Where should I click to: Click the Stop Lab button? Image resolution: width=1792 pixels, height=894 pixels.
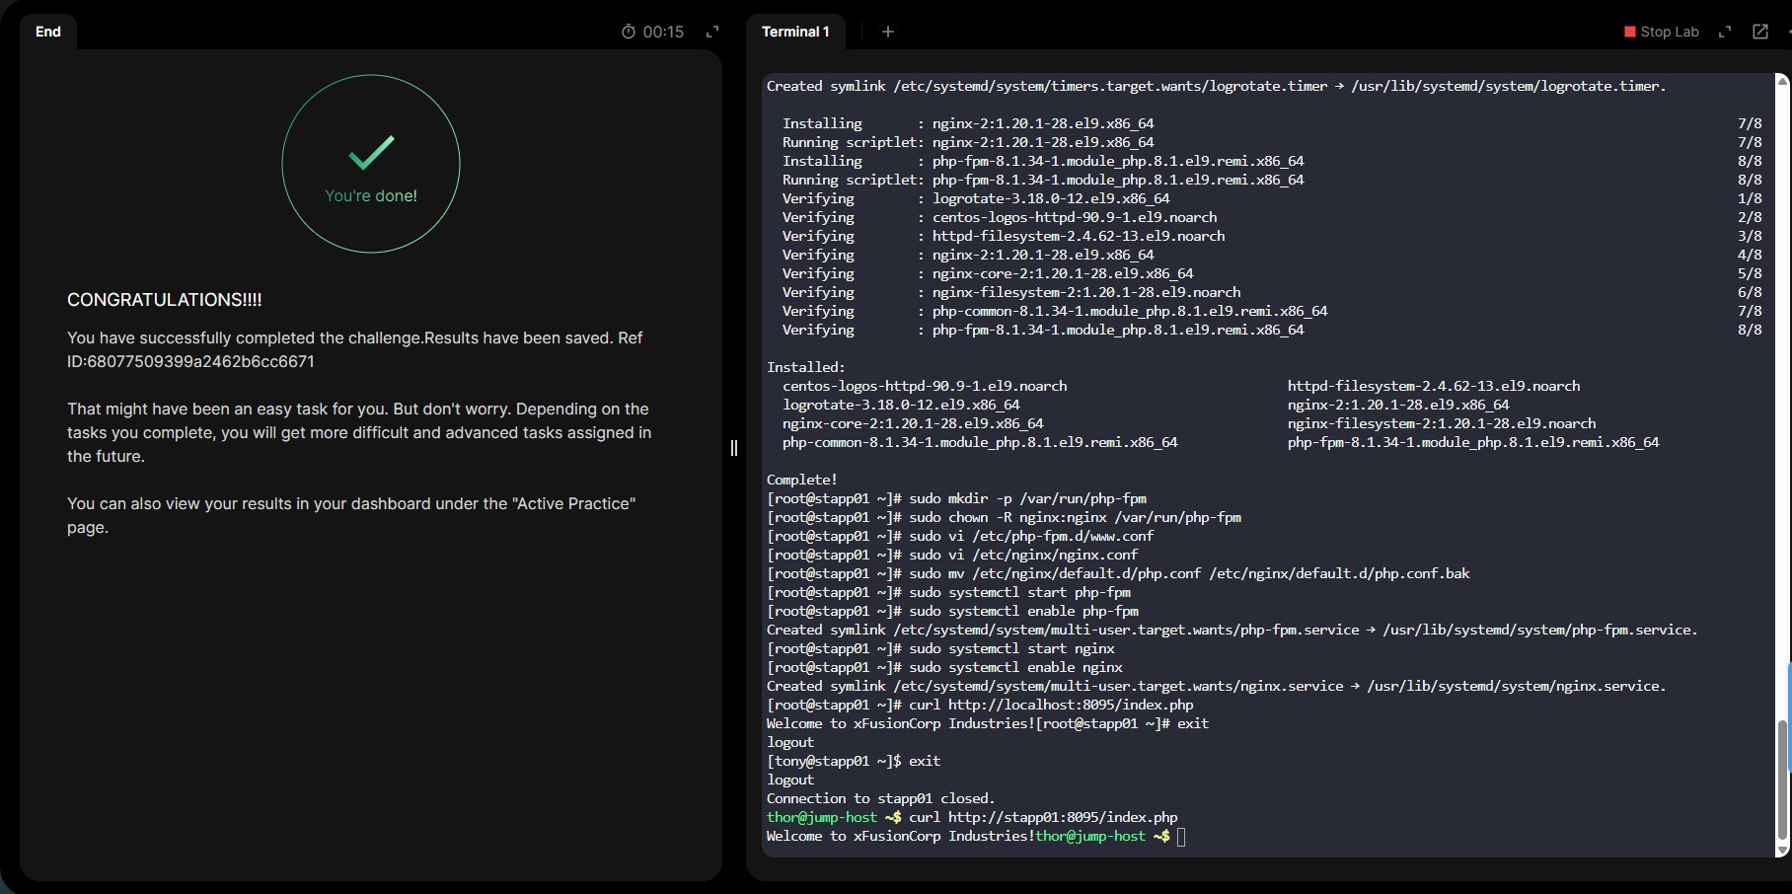pyautogui.click(x=1662, y=32)
